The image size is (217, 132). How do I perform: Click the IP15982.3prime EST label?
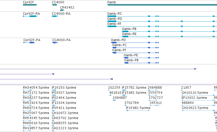point(134,93)
